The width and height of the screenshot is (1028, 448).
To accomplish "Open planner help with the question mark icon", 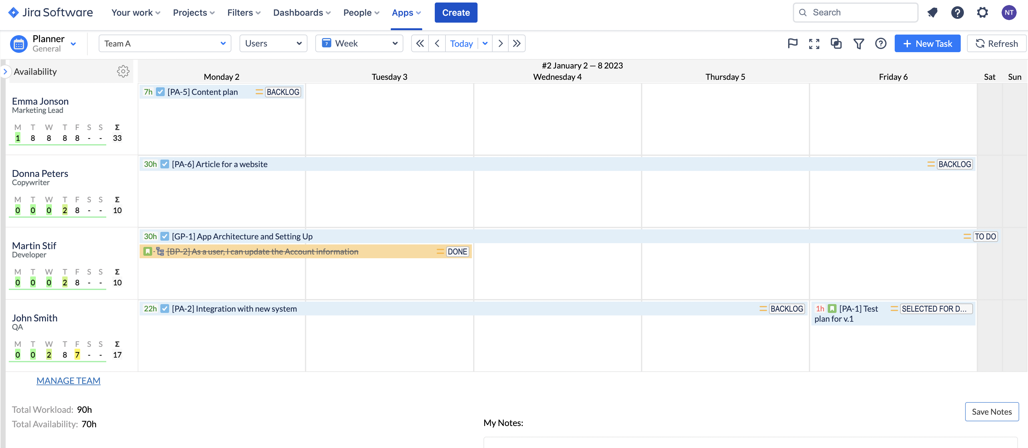I will [x=881, y=43].
